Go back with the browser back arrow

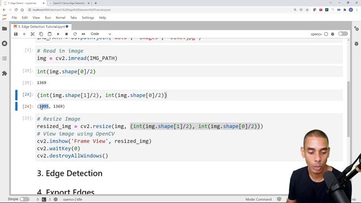4,10
